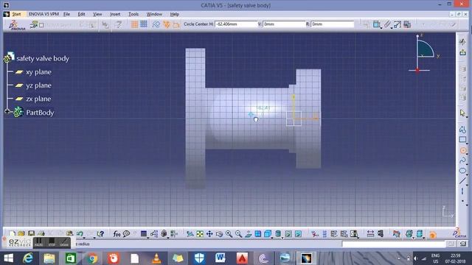The image size is (472, 265).
Task: Select the Spline tool
Action: tap(462, 160)
